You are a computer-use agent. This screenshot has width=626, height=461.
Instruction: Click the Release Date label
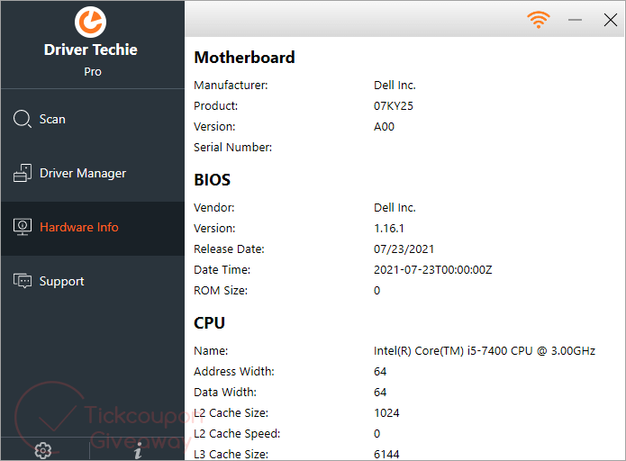click(229, 249)
